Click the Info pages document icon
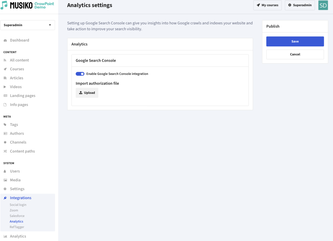Image resolution: width=333 pixels, height=241 pixels. coord(5,105)
